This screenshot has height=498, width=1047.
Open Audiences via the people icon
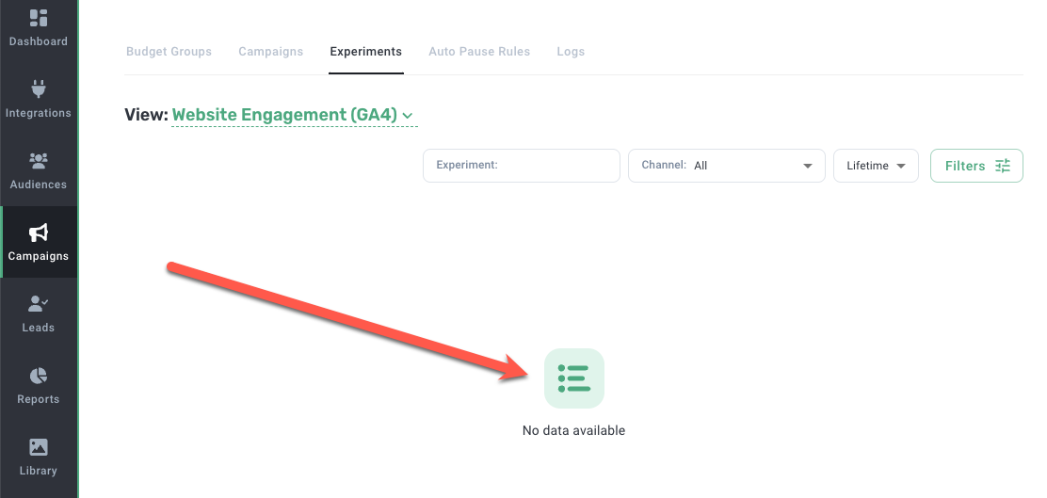(39, 161)
